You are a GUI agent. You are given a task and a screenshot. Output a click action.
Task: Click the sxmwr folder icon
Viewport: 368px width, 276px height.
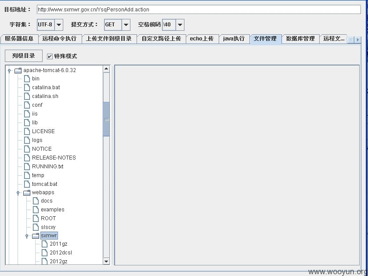[36, 236]
